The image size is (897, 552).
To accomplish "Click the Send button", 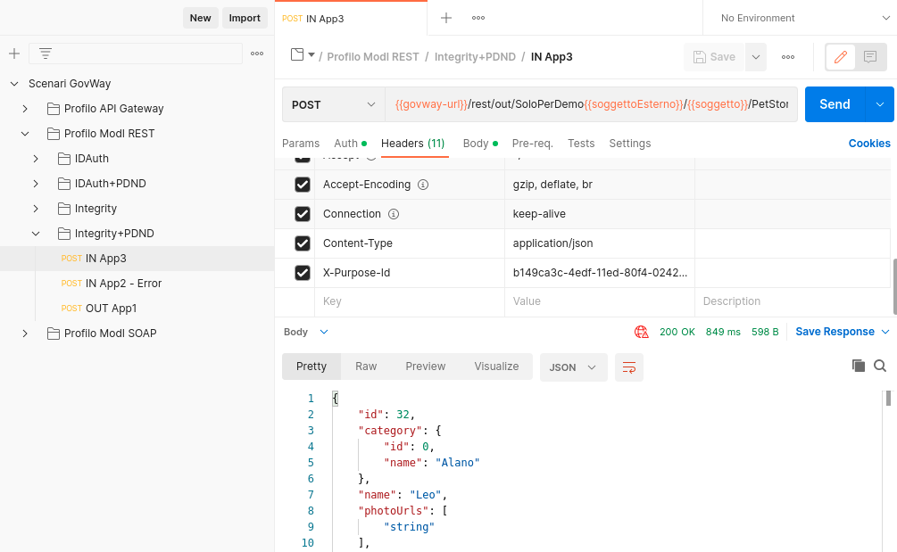I will click(835, 104).
